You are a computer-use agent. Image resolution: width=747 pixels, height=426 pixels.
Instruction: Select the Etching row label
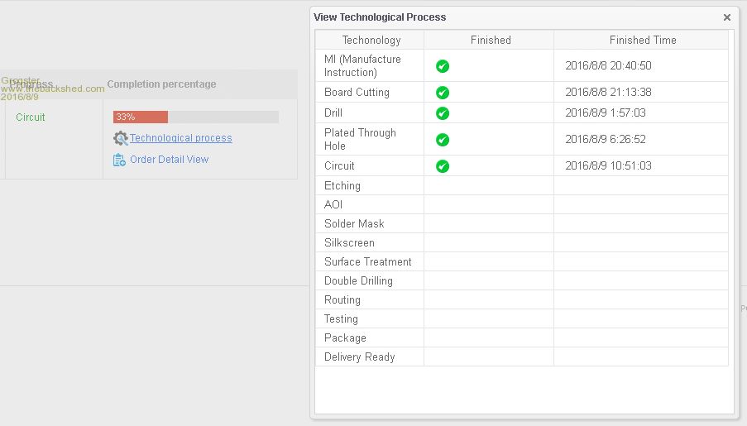click(342, 186)
